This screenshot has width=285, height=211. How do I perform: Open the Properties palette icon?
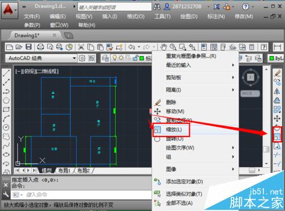tap(204, 47)
